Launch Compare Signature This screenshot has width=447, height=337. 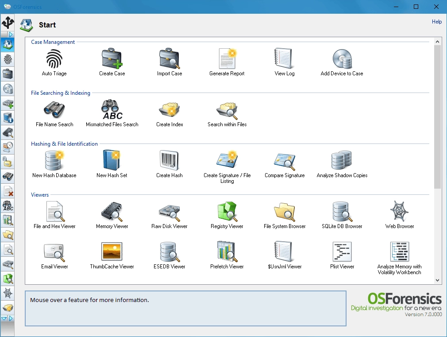pos(285,164)
